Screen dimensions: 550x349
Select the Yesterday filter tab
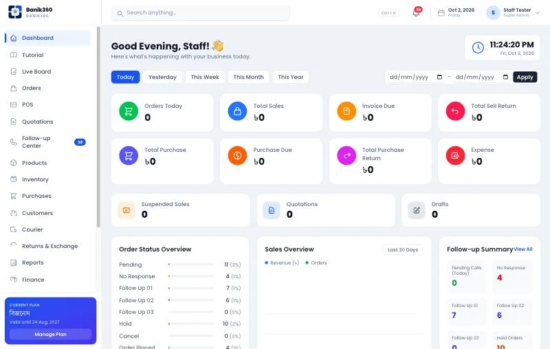(x=162, y=77)
